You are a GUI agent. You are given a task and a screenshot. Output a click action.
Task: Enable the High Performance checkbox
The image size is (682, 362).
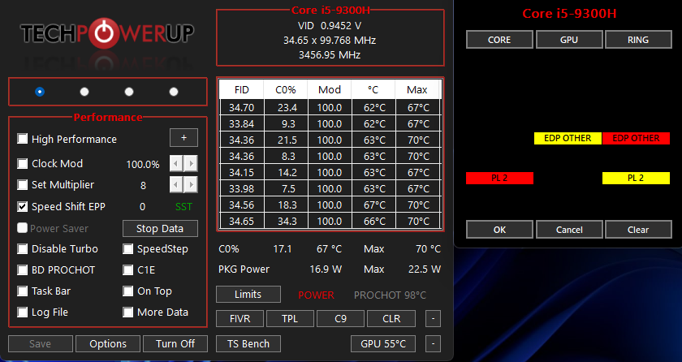22,139
